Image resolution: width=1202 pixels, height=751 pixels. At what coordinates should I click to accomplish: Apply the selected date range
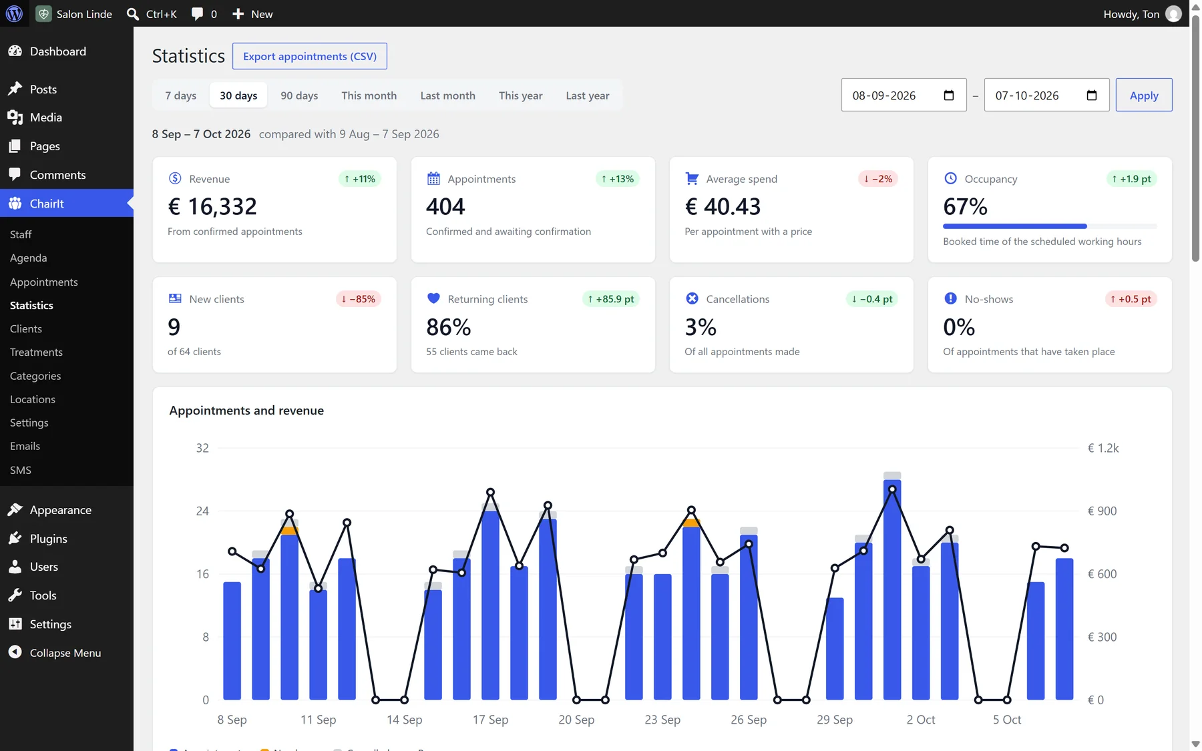pyautogui.click(x=1144, y=95)
